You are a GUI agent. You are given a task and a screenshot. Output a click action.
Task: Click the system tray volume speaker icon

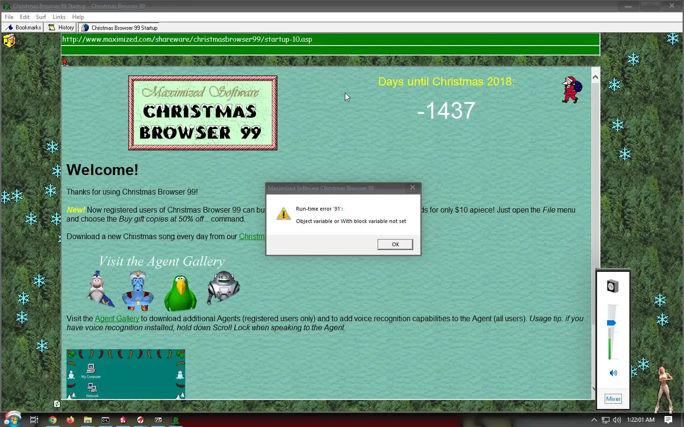click(x=617, y=420)
